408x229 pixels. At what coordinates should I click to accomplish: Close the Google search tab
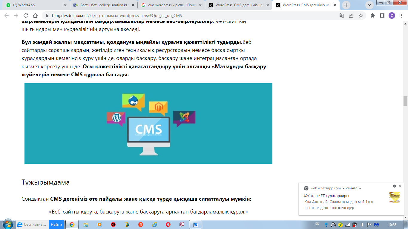pos(200,5)
